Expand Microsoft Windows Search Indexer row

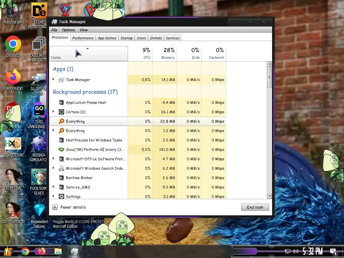coord(53,168)
